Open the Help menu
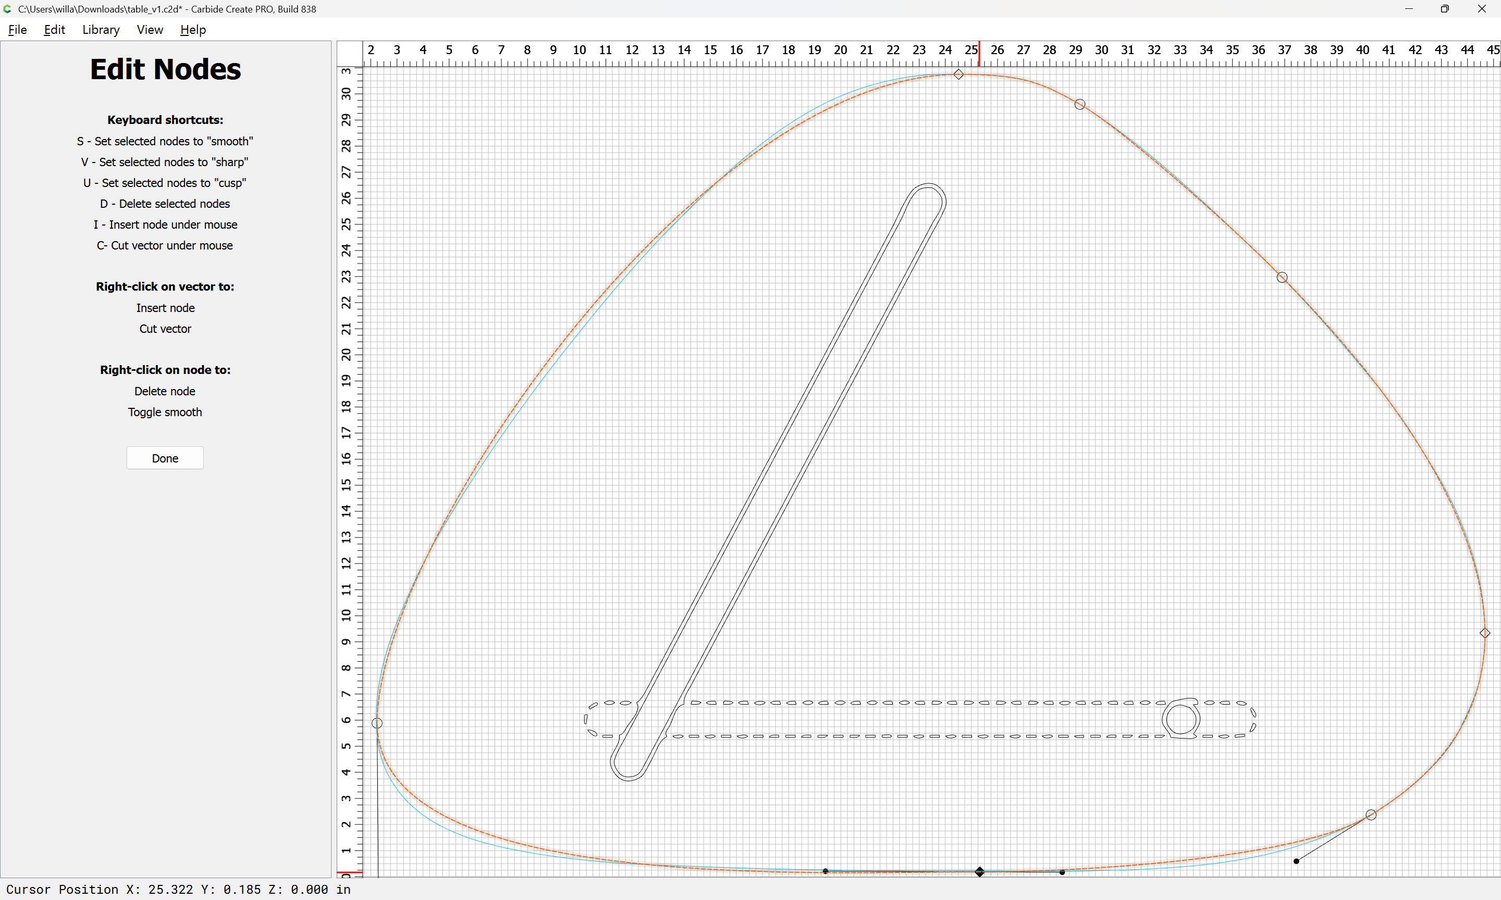Screen dimensions: 1501x900 (193, 30)
